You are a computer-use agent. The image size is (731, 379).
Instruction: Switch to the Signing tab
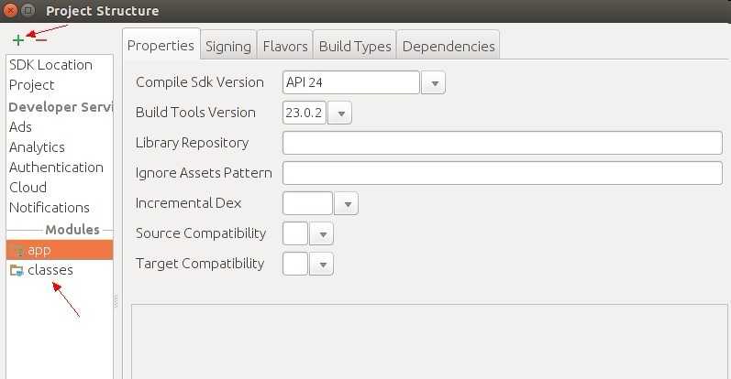pos(228,46)
